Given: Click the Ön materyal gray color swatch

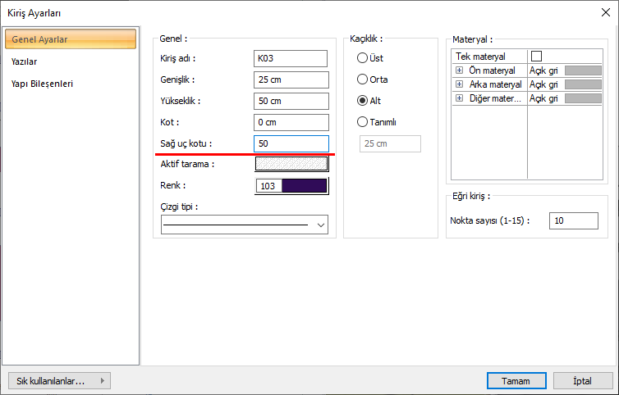Looking at the screenshot, I should coord(583,70).
